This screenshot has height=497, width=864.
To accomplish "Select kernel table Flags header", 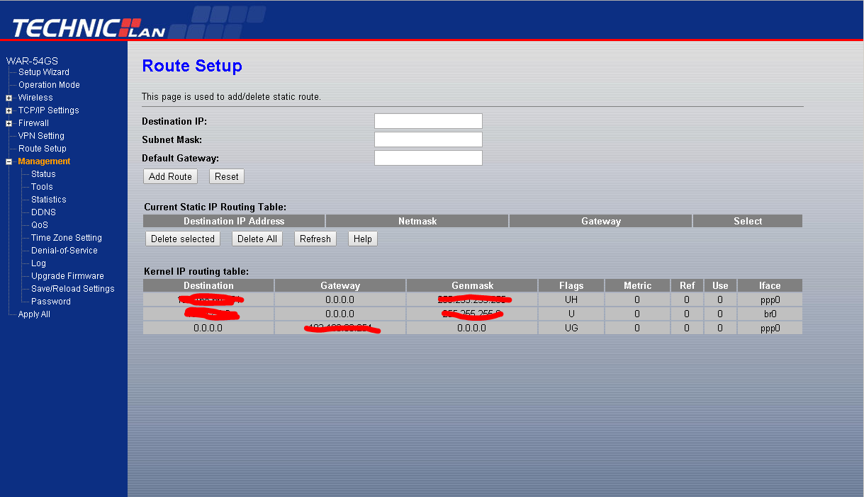I will coord(571,286).
